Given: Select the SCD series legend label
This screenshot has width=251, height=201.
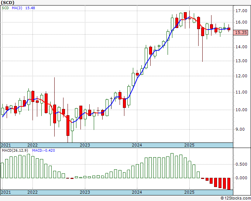Looking at the screenshot, I should tap(5, 8).
